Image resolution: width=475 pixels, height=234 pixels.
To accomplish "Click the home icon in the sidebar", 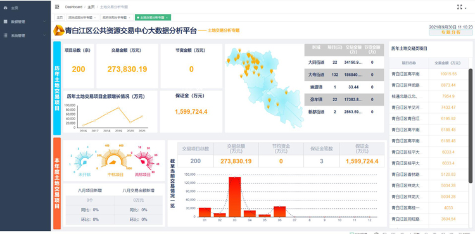I will point(5,8).
